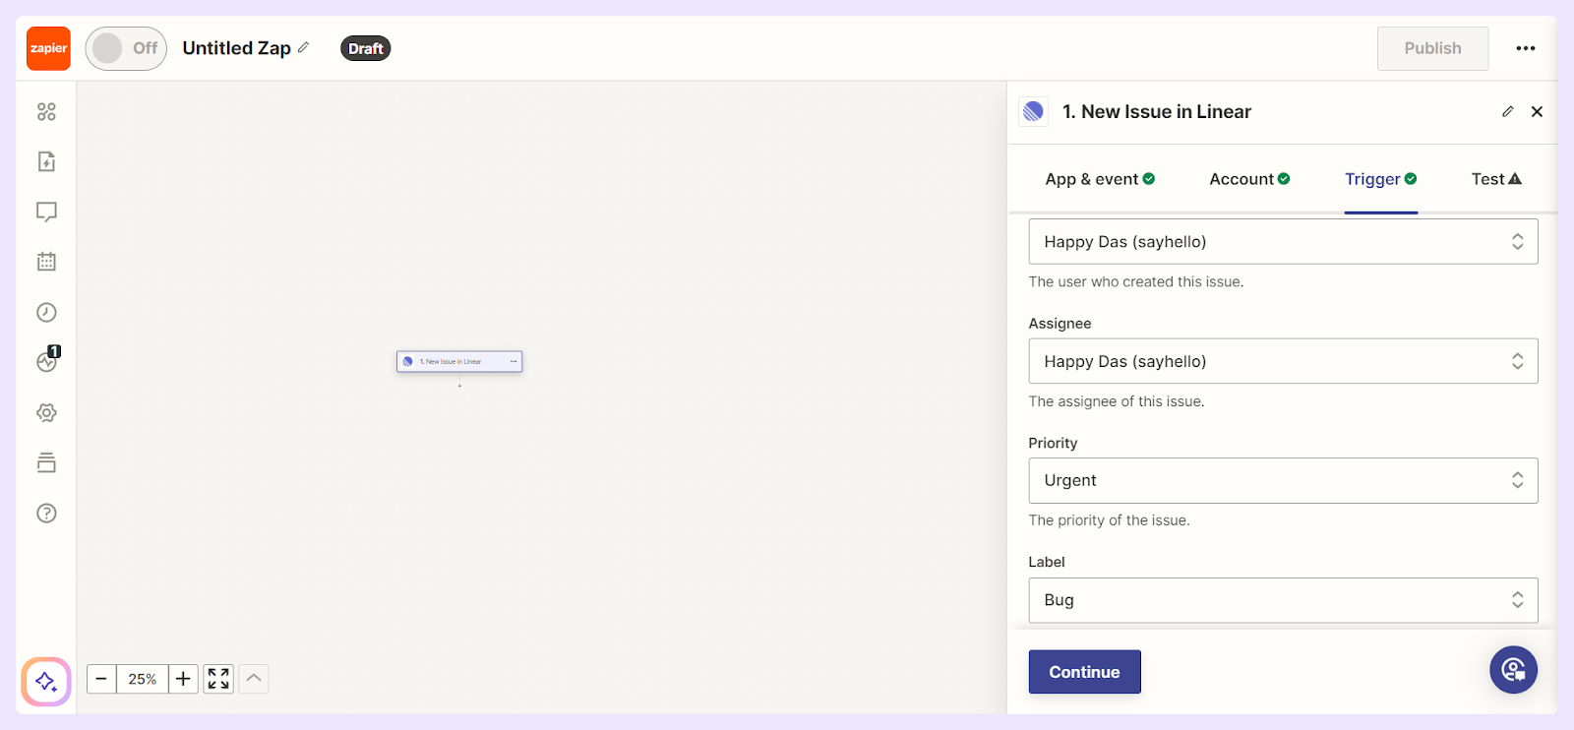Click 'The assignee of this issue.' help text
This screenshot has width=1574, height=730.
point(1117,401)
